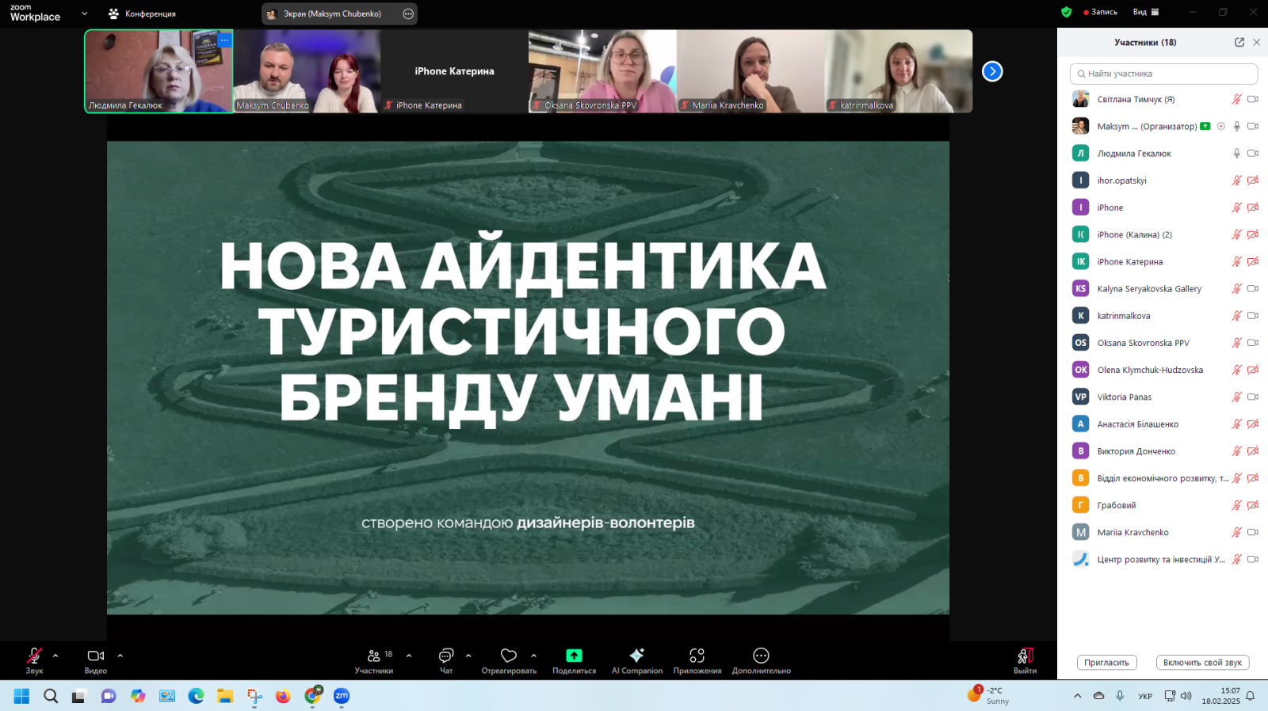Expand chat options arrow next to Чат
Image resolution: width=1268 pixels, height=711 pixels.
(468, 656)
